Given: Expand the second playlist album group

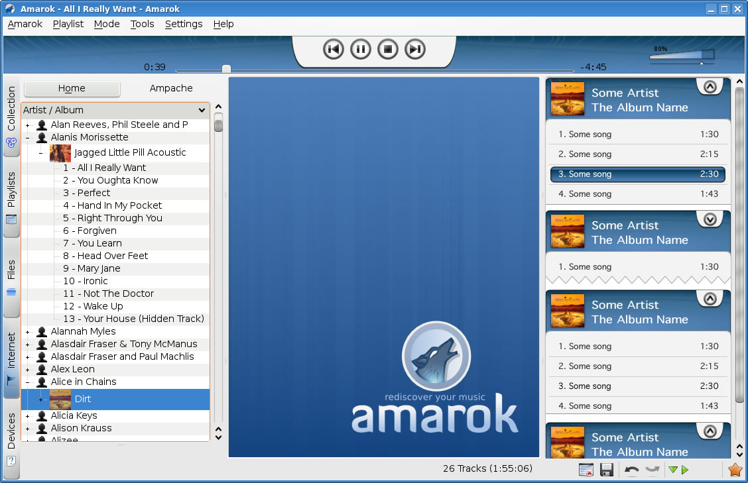Looking at the screenshot, I should click(710, 219).
